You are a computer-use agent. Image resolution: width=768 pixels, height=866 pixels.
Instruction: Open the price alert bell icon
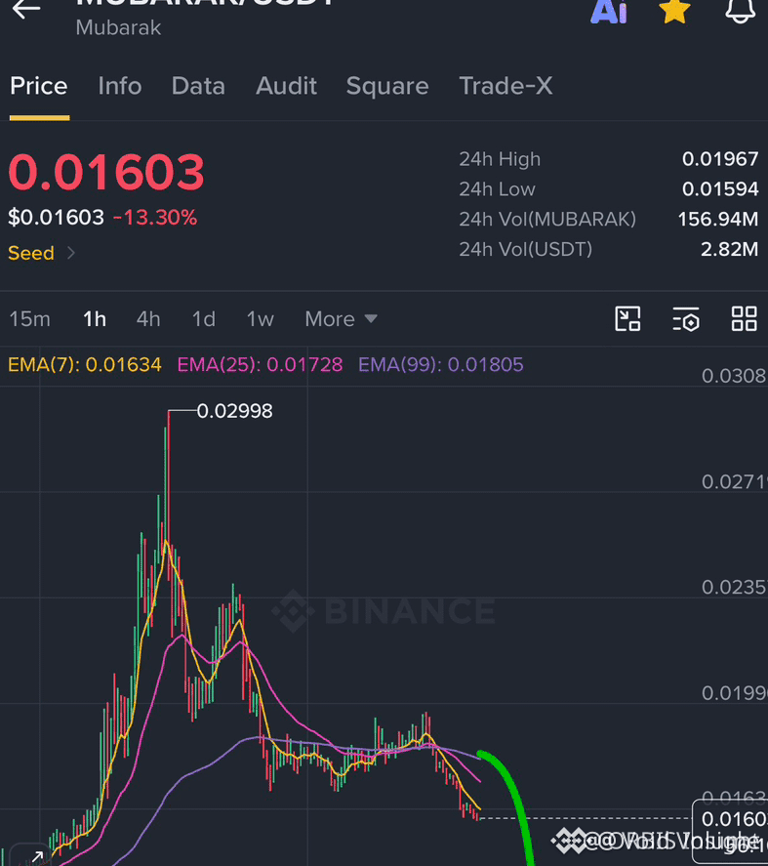(740, 11)
